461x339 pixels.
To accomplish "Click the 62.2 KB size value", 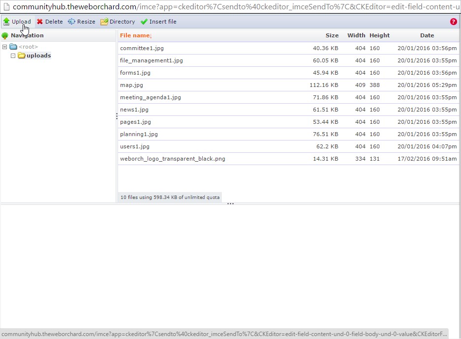I will coord(327,147).
